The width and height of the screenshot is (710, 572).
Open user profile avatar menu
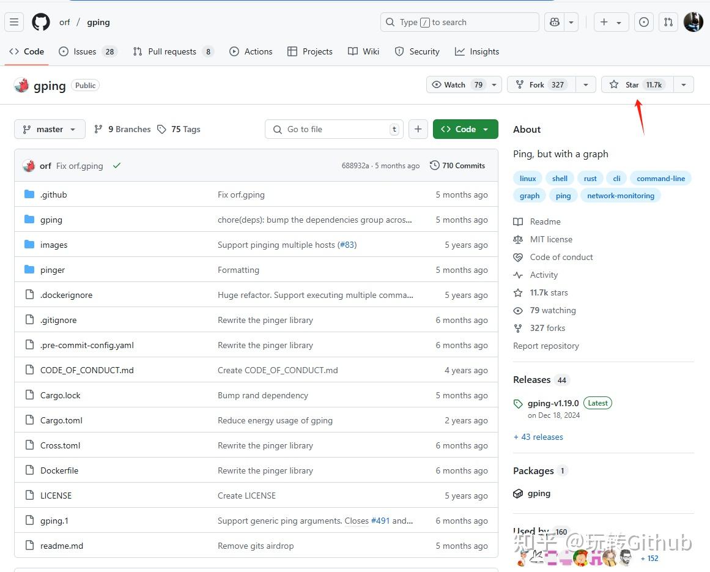(x=693, y=22)
